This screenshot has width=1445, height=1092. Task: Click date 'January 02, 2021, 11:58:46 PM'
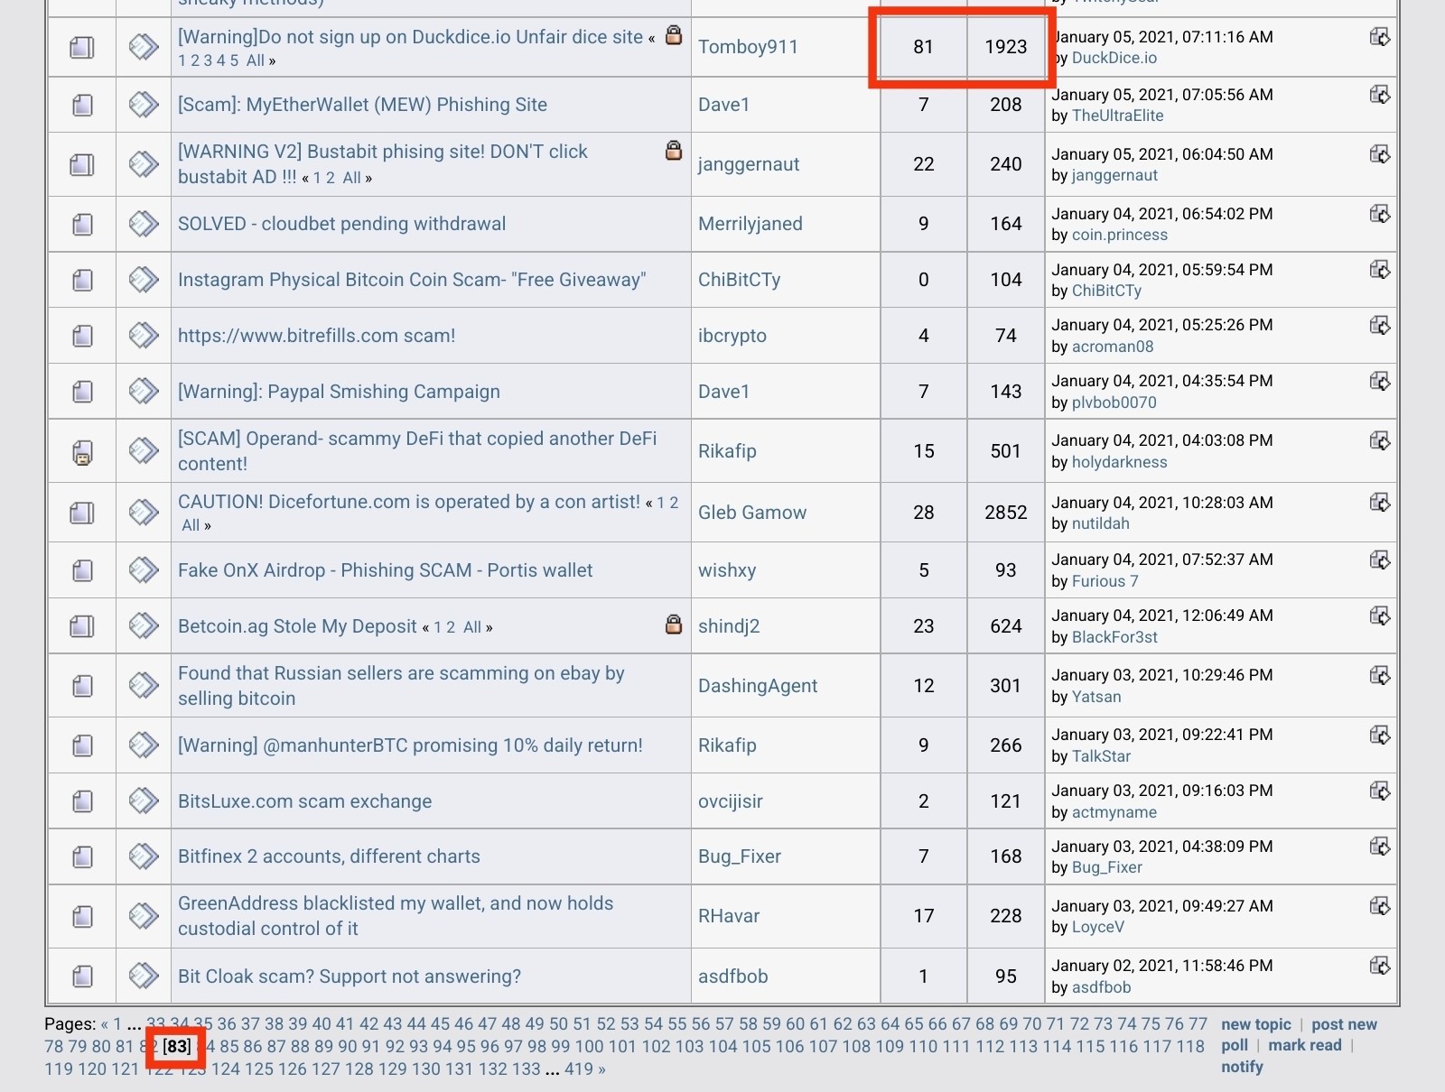1162,966
